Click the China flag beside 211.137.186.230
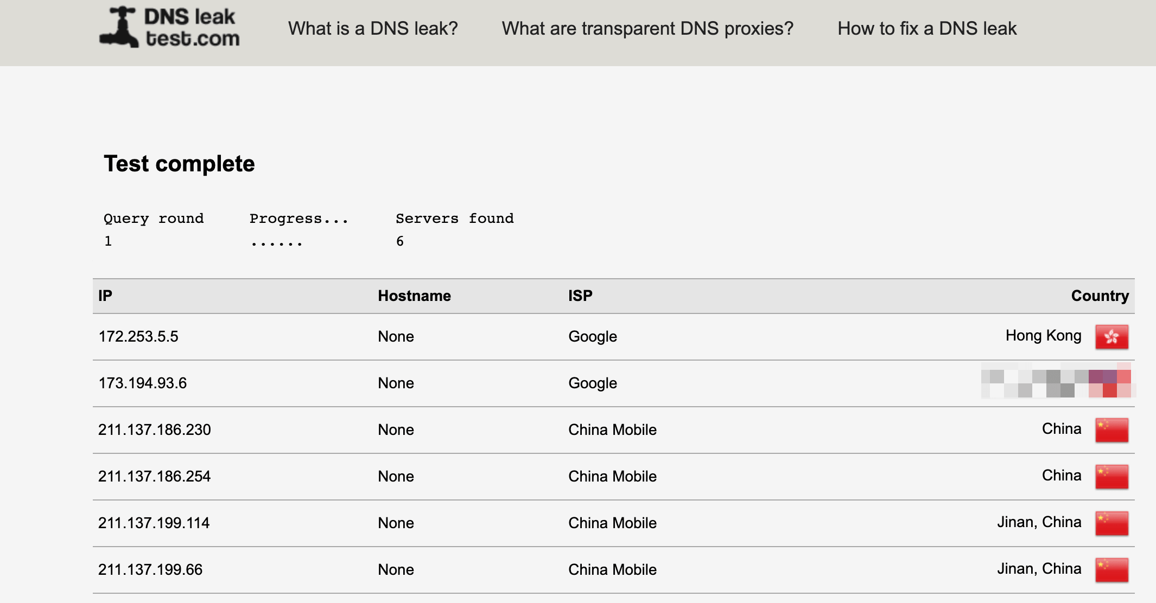 tap(1111, 430)
